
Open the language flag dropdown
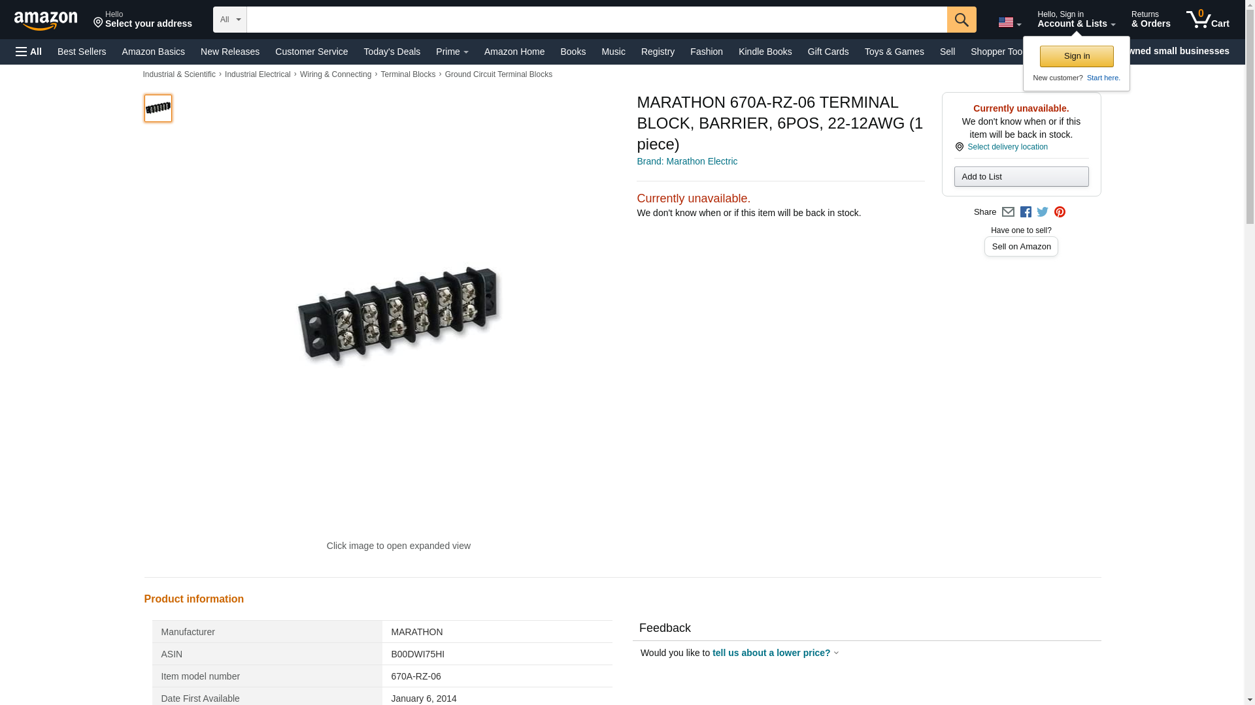[x=1009, y=22]
